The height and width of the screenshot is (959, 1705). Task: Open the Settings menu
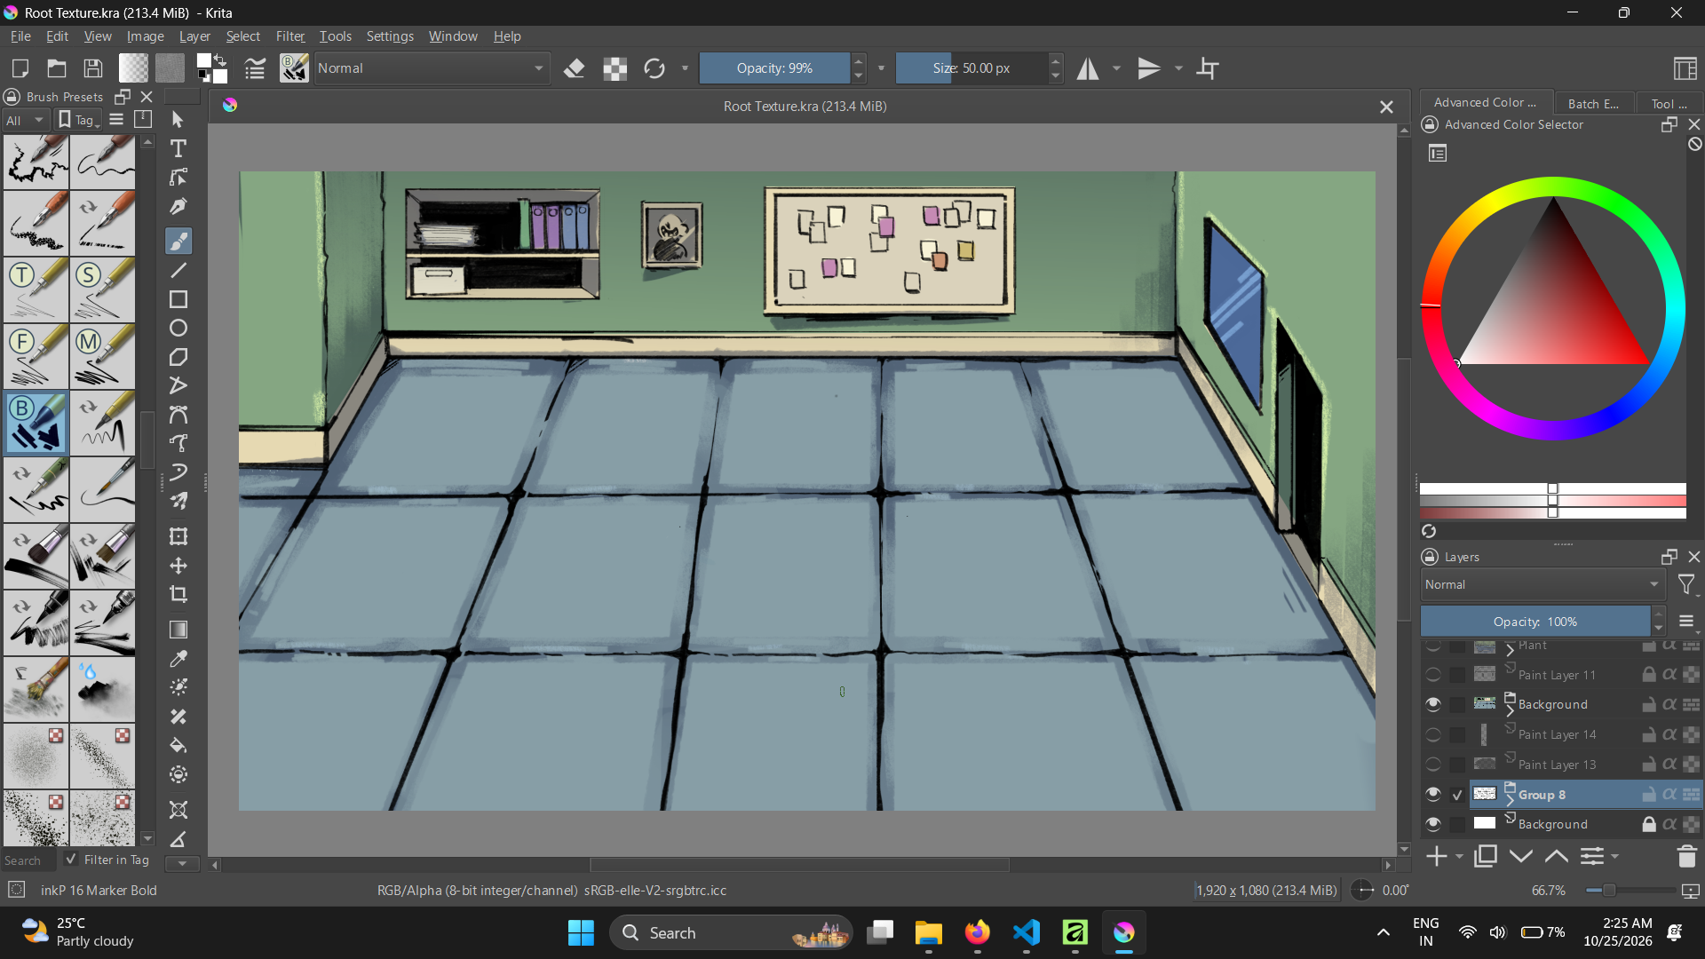coord(390,36)
